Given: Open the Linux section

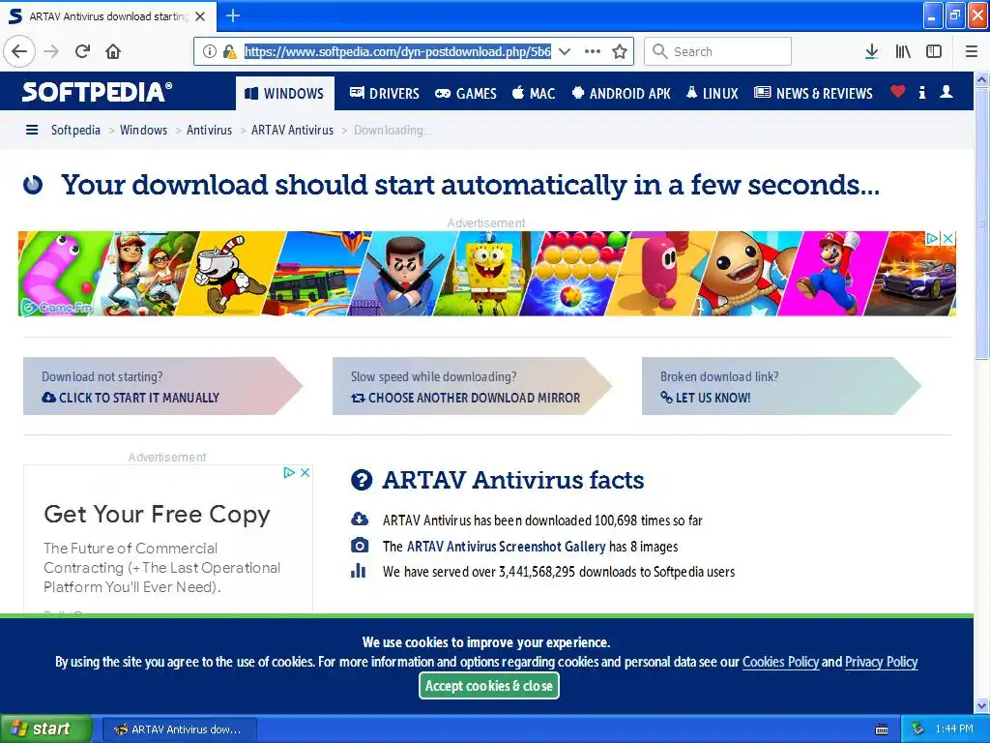Looking at the screenshot, I should 712,94.
